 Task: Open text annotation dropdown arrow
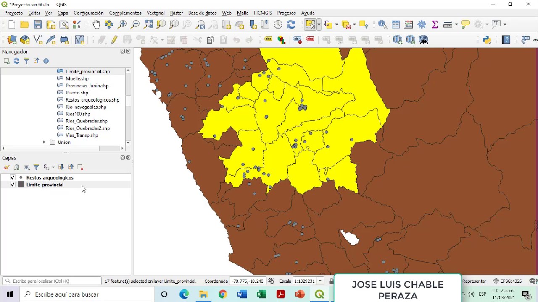pos(505,25)
